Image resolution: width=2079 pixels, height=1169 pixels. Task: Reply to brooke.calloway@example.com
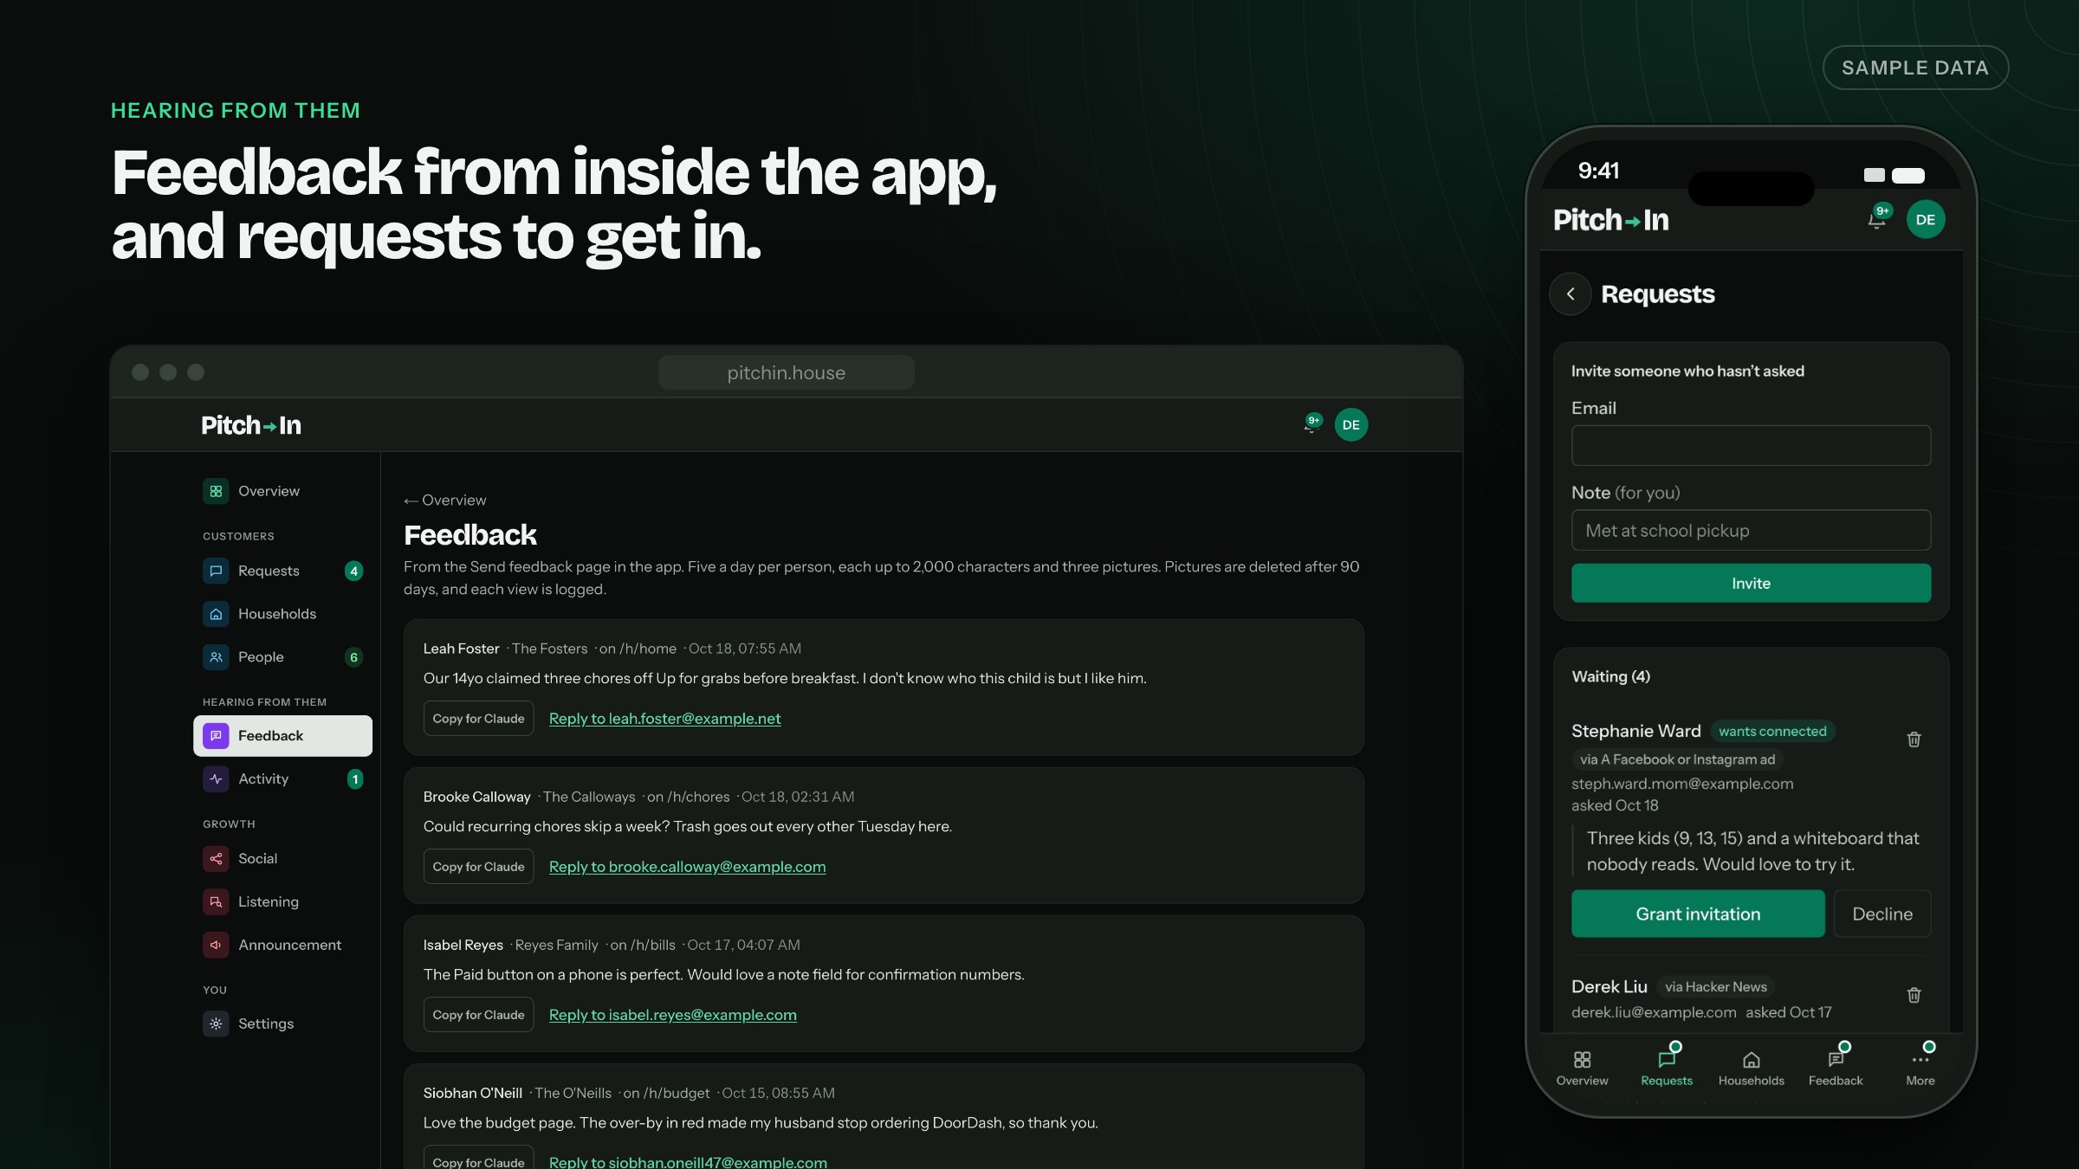coord(688,867)
